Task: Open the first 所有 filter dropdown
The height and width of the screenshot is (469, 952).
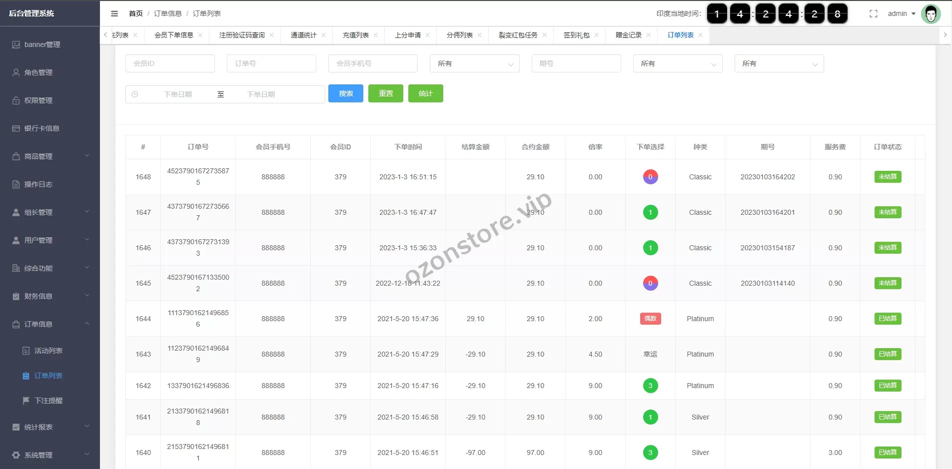Action: [x=474, y=63]
